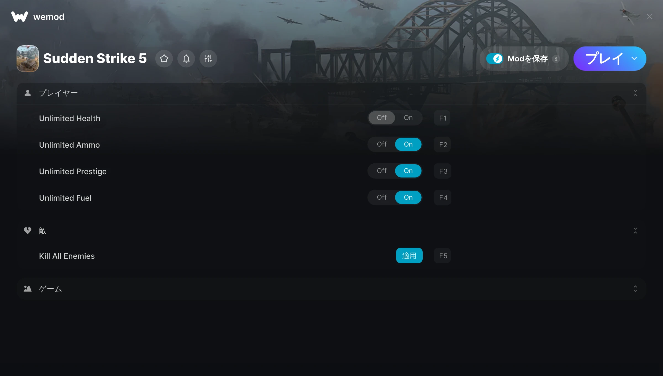Viewport: 663px width, 376px height.
Task: Click the info icon beside Modを保存
Action: [x=556, y=59]
